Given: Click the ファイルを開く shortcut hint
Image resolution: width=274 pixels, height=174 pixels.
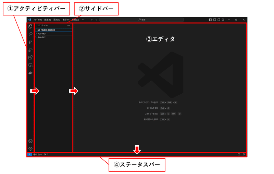Looking at the screenshot, I should (x=152, y=108).
